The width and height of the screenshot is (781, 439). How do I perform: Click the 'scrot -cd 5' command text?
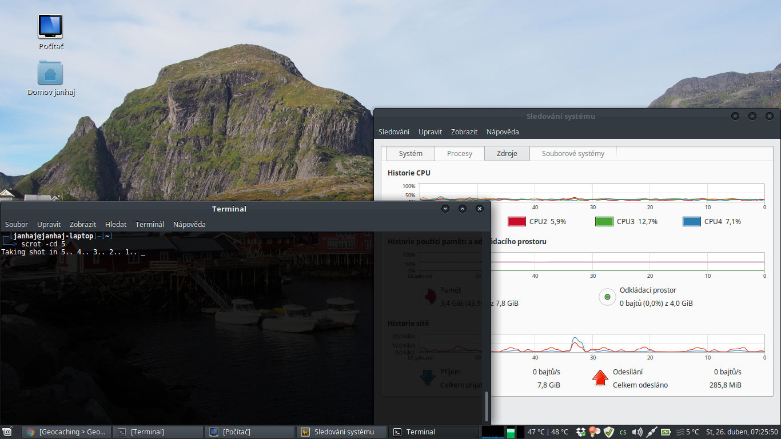pyautogui.click(x=43, y=244)
